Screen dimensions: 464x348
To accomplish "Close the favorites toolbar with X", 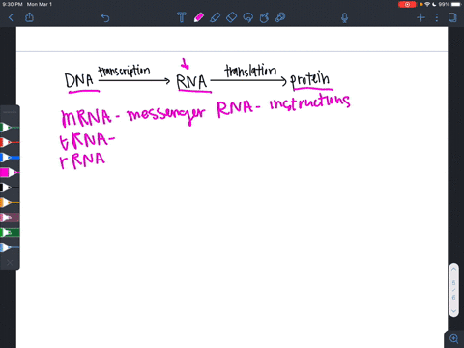I will [x=10, y=263].
